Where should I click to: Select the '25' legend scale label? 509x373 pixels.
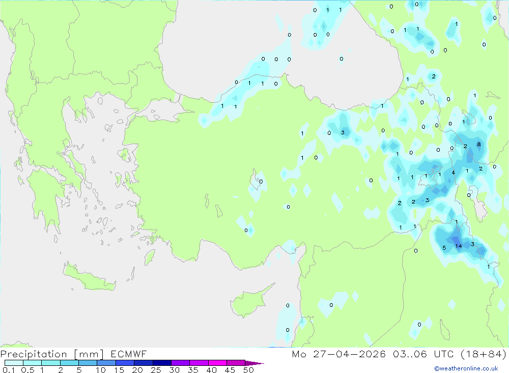point(156,370)
